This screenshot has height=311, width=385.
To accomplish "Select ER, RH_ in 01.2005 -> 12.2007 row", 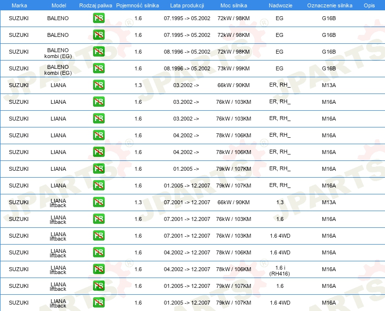I will point(280,186).
